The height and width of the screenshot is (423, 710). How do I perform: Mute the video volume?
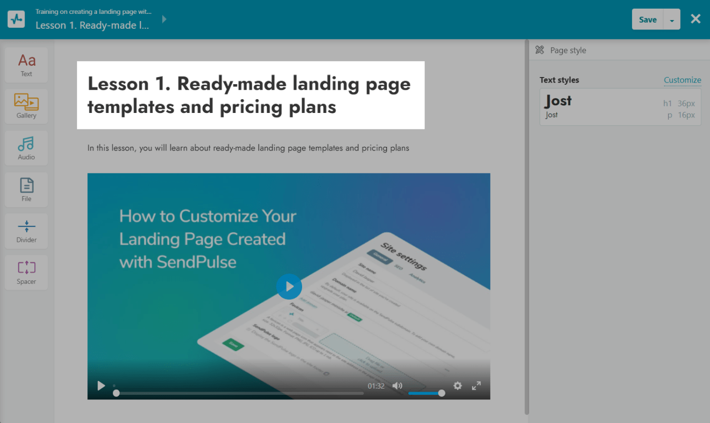click(x=397, y=386)
